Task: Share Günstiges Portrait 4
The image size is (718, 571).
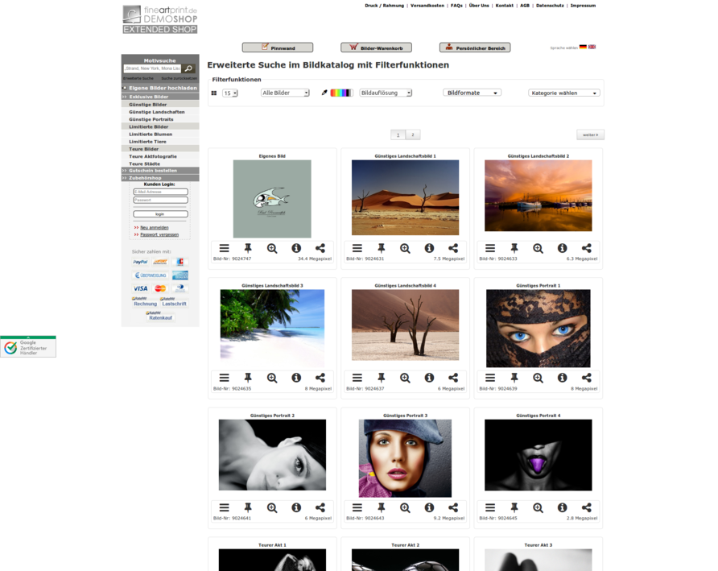Action: [587, 507]
